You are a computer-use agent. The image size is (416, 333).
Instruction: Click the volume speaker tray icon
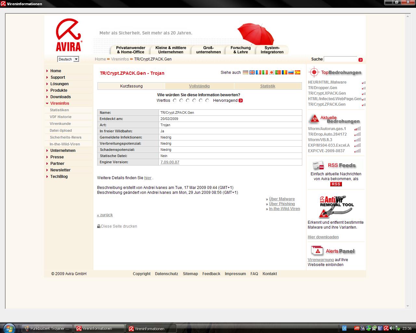[392, 328]
